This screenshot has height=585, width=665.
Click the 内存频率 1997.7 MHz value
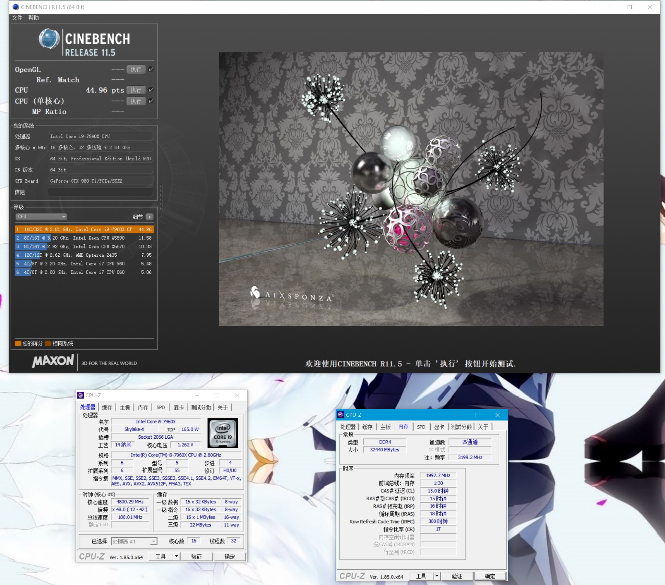tap(438, 475)
